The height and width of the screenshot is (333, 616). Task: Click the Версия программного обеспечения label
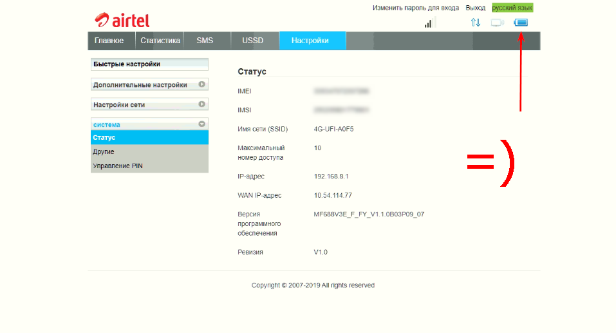point(259,224)
